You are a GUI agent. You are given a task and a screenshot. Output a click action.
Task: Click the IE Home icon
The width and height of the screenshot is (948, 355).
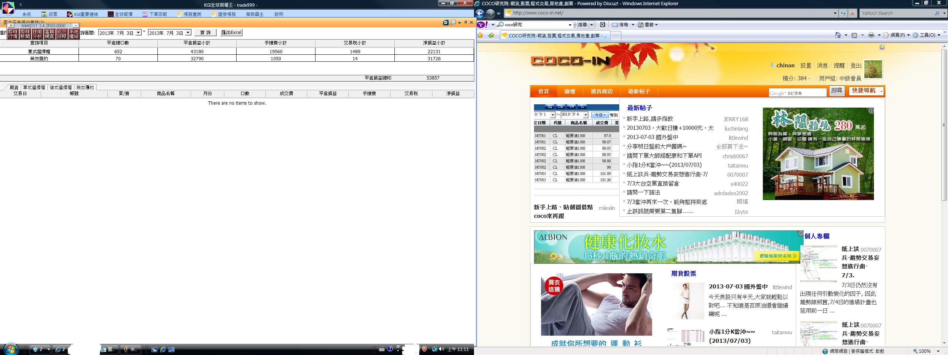pyautogui.click(x=838, y=35)
